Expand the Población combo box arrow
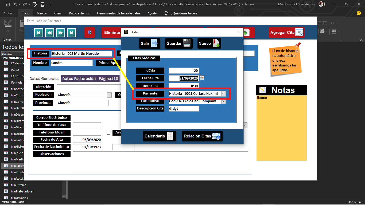Screen dimensions: 365x205 point(109,95)
